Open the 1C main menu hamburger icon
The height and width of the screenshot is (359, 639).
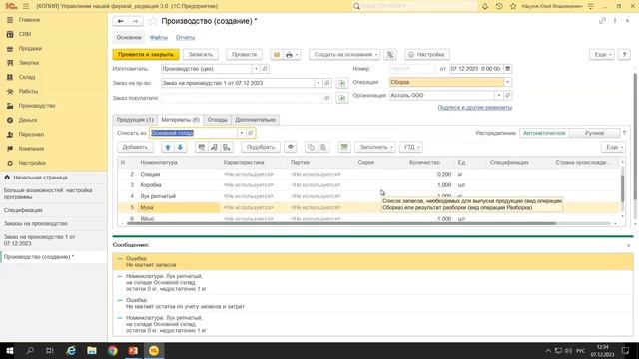pyautogui.click(x=26, y=6)
